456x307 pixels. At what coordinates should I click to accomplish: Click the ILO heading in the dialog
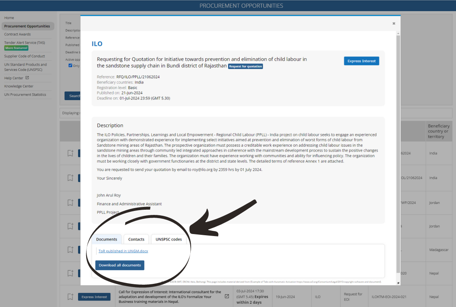(x=97, y=43)
